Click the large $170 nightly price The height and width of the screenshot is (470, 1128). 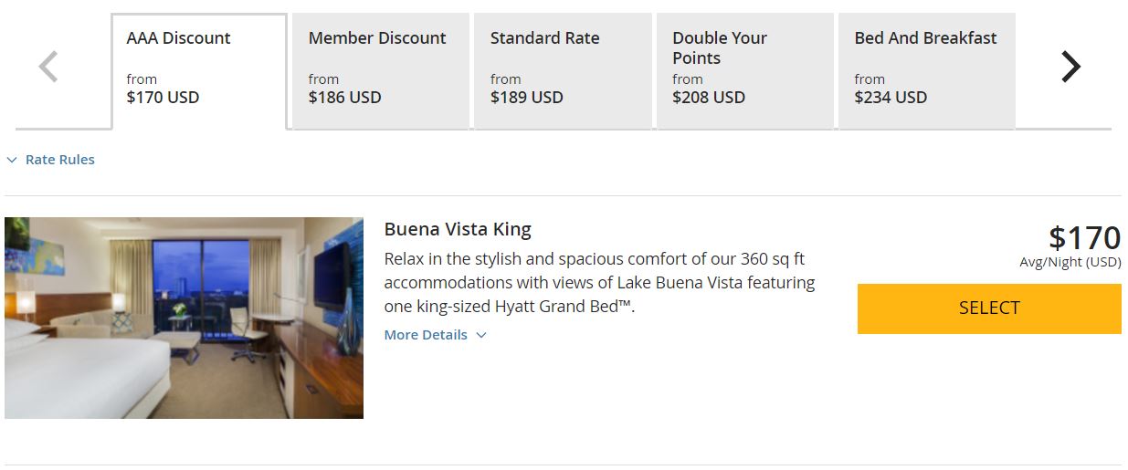coord(1084,237)
